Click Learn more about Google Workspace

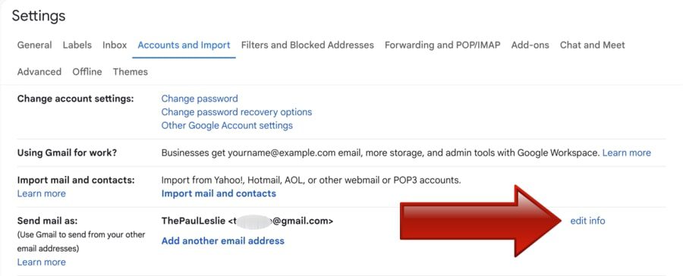point(626,153)
